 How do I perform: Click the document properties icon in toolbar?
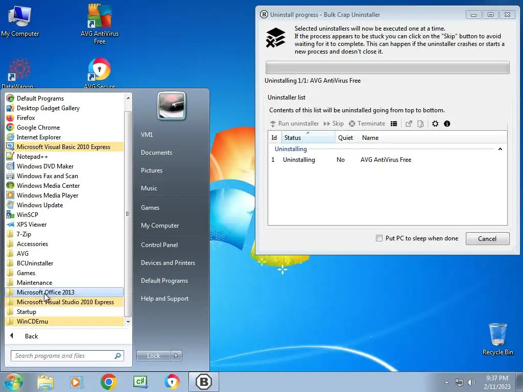(x=421, y=124)
